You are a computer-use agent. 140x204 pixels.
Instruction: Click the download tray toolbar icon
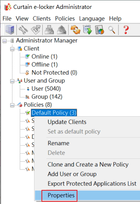pyautogui.click(x=49, y=30)
